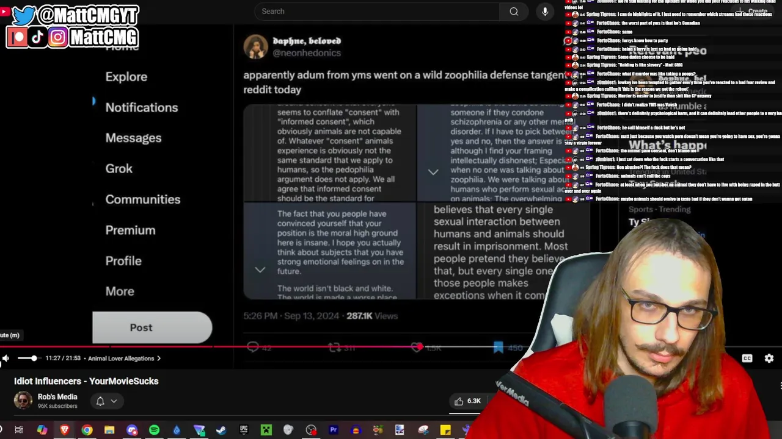
Task: Switch to Brave browser on taskbar
Action: click(x=64, y=430)
